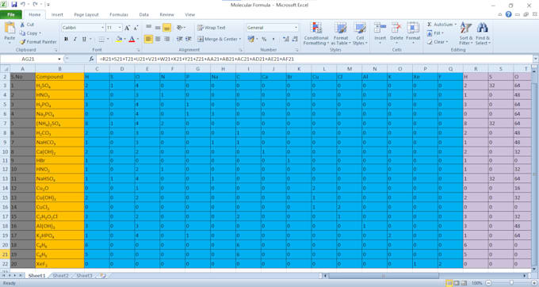Toggle Align Text Left
Screen dimensions: 539x287
coord(148,39)
